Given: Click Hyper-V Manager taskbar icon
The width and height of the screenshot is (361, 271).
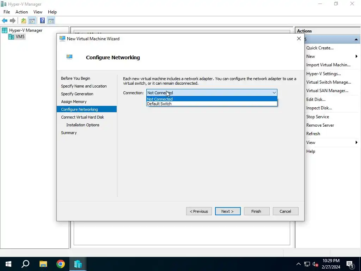Looking at the screenshot, I should 78,264.
